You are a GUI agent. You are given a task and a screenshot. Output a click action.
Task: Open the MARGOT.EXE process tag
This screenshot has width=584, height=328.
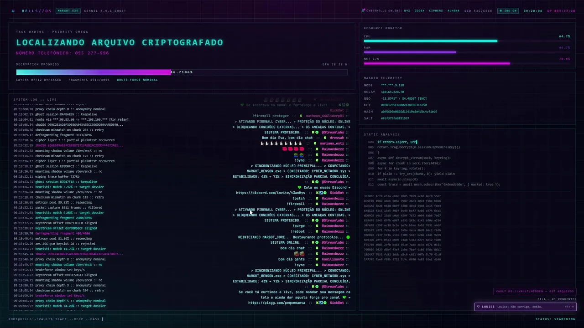coord(68,10)
